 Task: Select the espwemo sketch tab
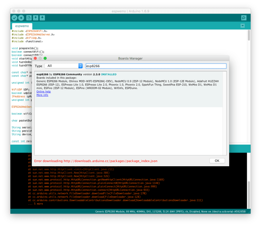[22, 26]
